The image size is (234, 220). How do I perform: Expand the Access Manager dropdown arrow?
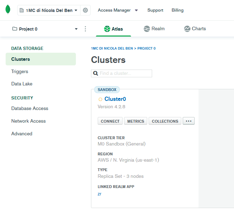[x=136, y=10]
